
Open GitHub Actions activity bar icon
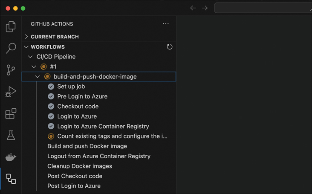click(11, 179)
